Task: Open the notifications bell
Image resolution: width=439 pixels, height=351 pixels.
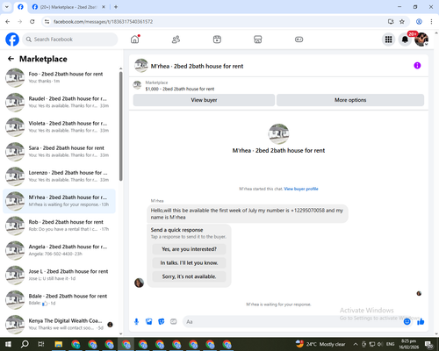Action: pos(405,39)
